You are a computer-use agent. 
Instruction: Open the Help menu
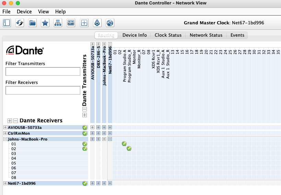click(x=60, y=12)
